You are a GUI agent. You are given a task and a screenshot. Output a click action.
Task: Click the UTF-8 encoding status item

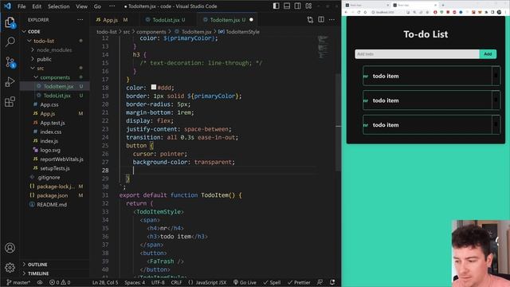point(158,282)
